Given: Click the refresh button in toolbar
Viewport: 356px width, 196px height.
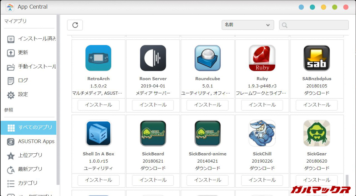Looking at the screenshot, I should point(75,25).
